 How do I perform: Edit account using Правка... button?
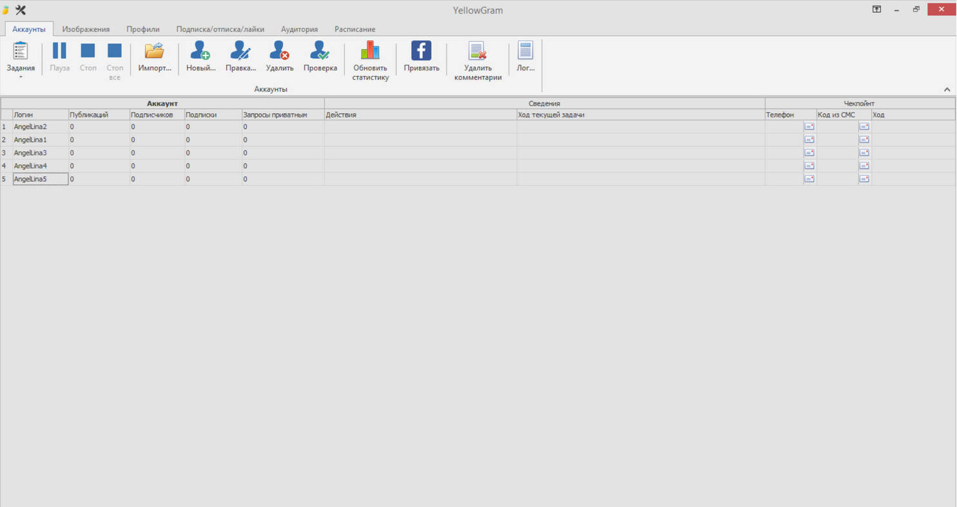click(x=240, y=57)
